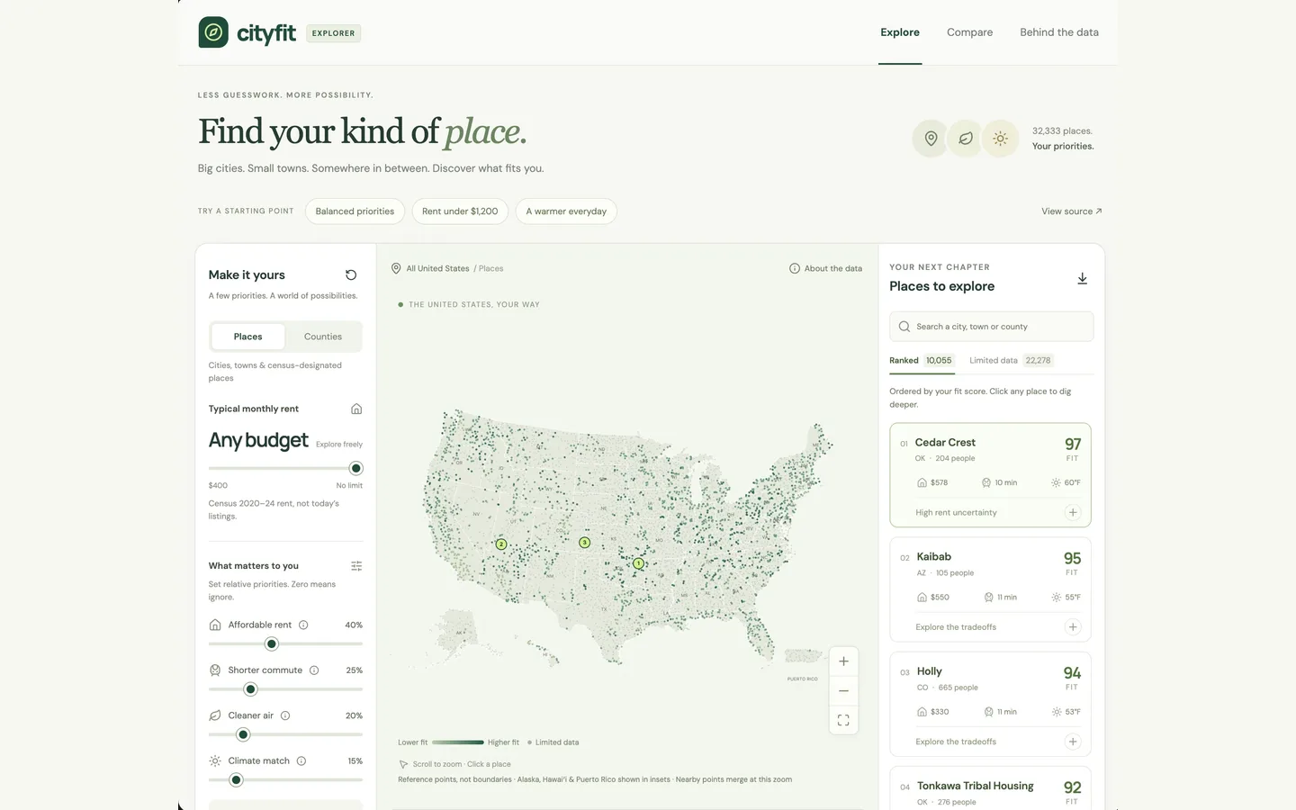Click the Shorter commute slider handle

pos(251,689)
